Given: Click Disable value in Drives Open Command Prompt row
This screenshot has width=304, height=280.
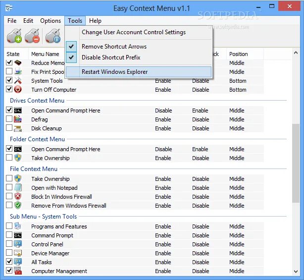Looking at the screenshot, I should click(x=163, y=111).
